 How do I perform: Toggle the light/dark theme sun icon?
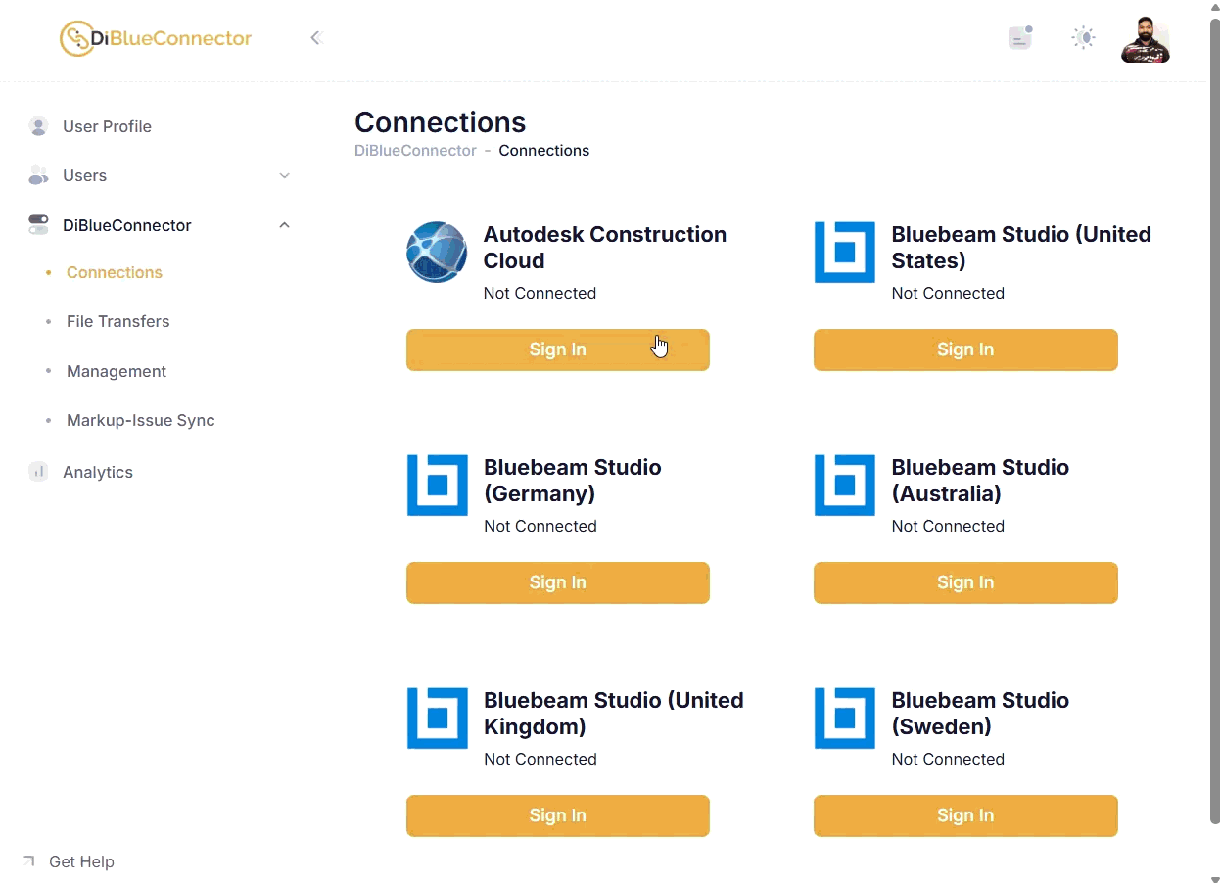1083,38
